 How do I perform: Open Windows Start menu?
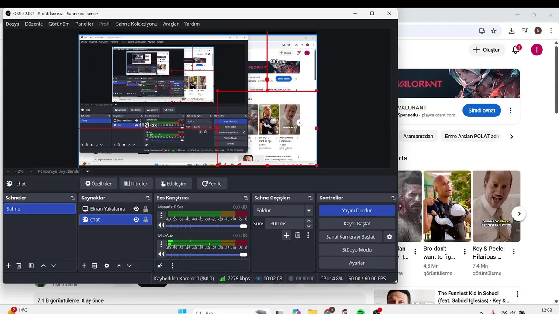[183, 312]
